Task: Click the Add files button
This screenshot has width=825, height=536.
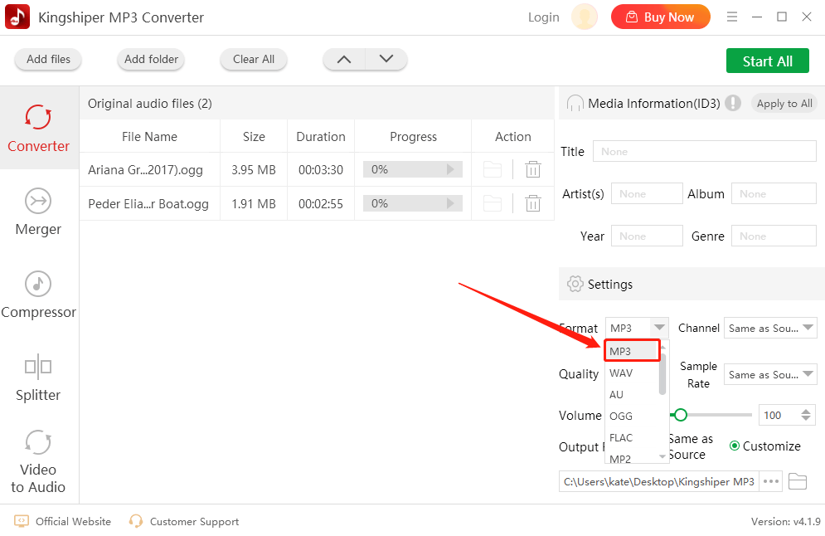Action: click(48, 59)
